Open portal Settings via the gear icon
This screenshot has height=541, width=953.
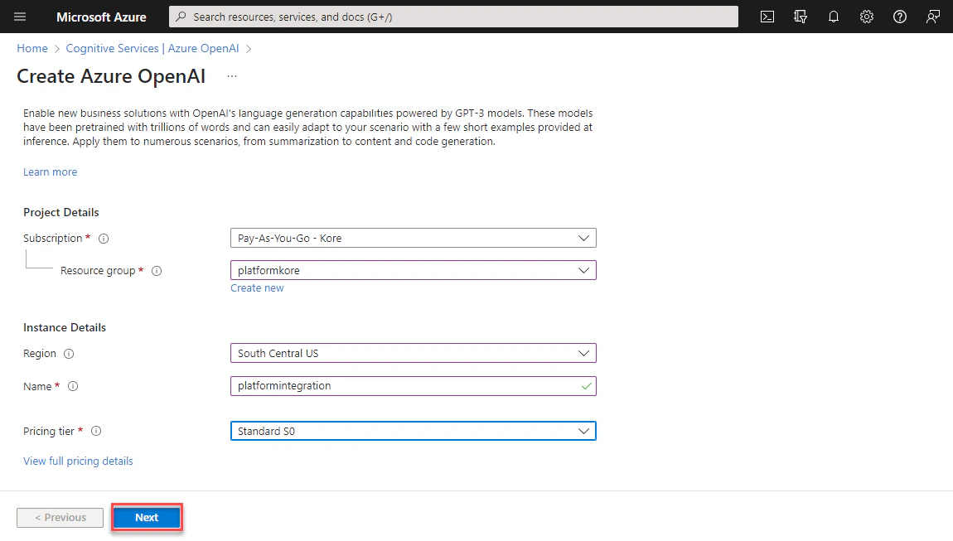(867, 17)
